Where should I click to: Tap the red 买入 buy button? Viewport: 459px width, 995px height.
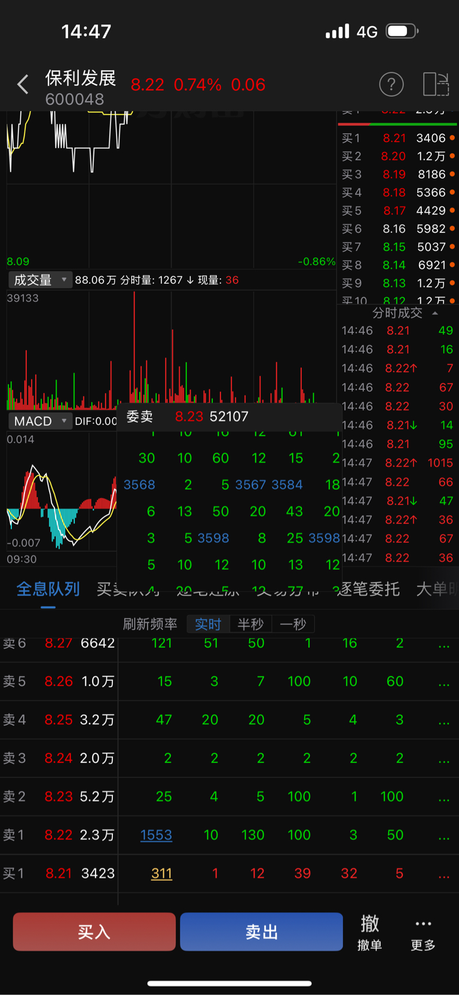tap(94, 932)
